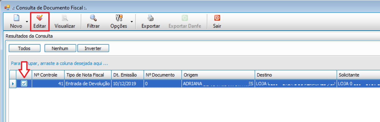
Task: Sort by Origem column header
Action: [218, 75]
